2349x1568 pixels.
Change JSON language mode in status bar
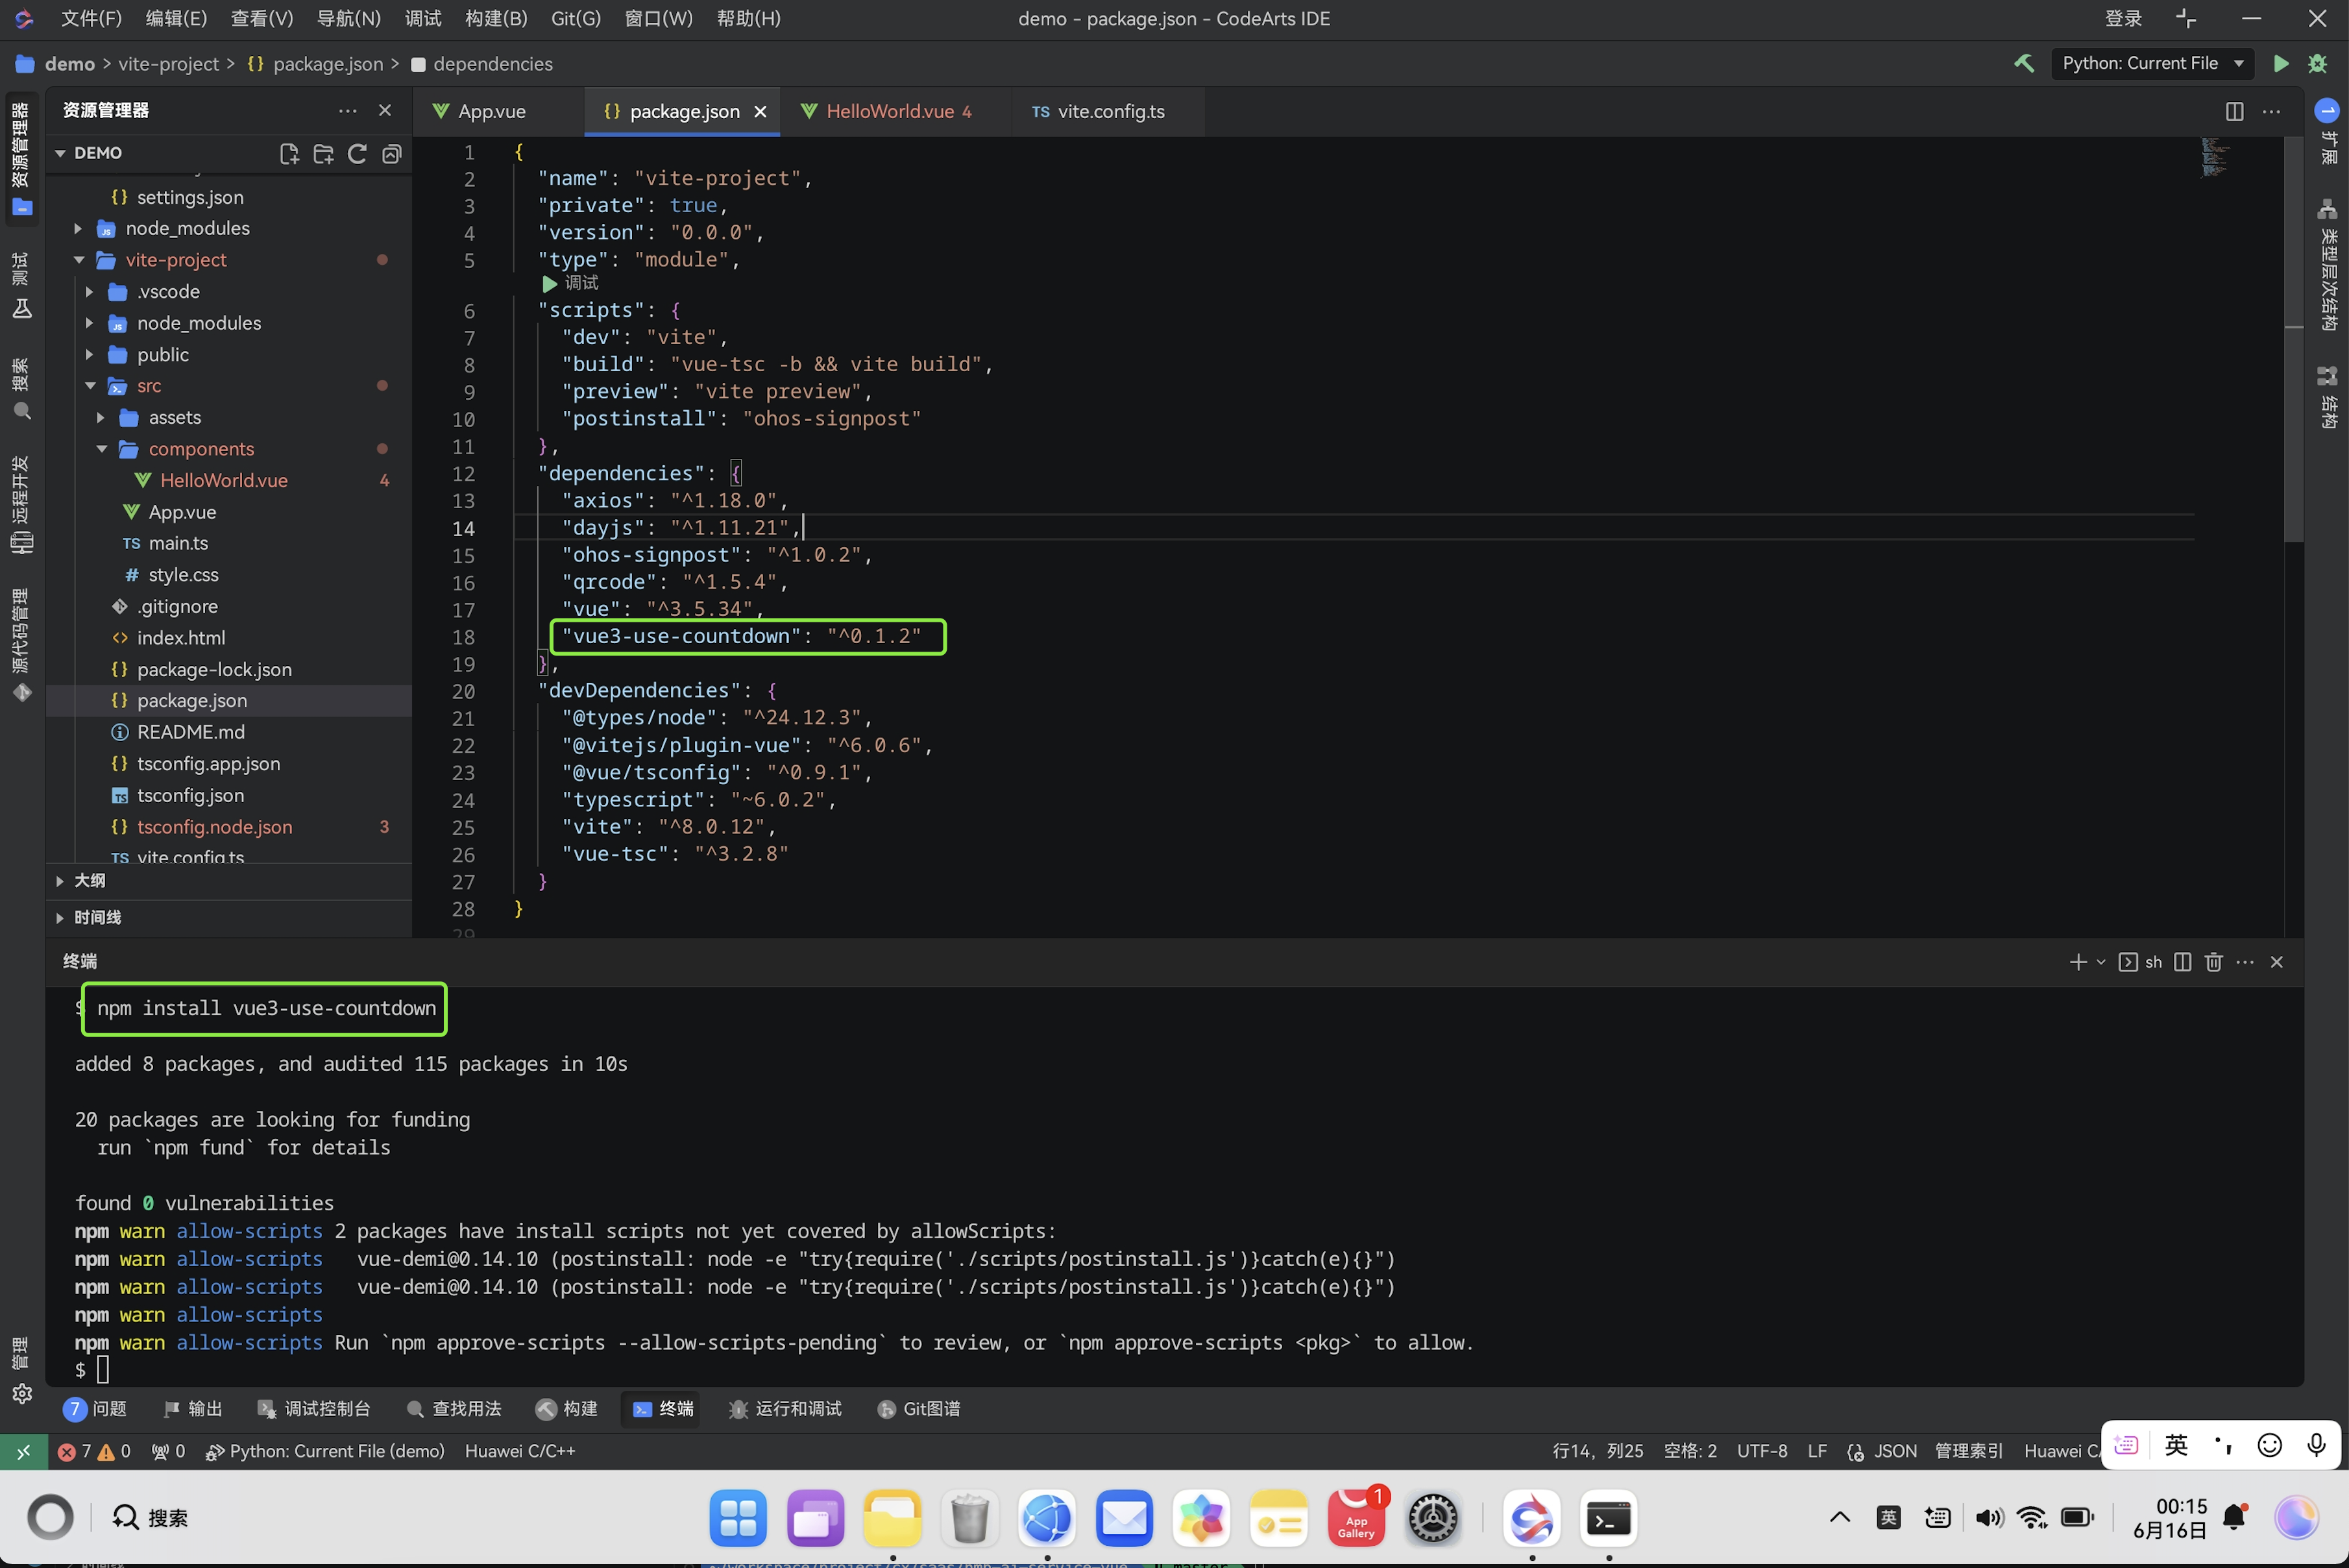[1894, 1451]
